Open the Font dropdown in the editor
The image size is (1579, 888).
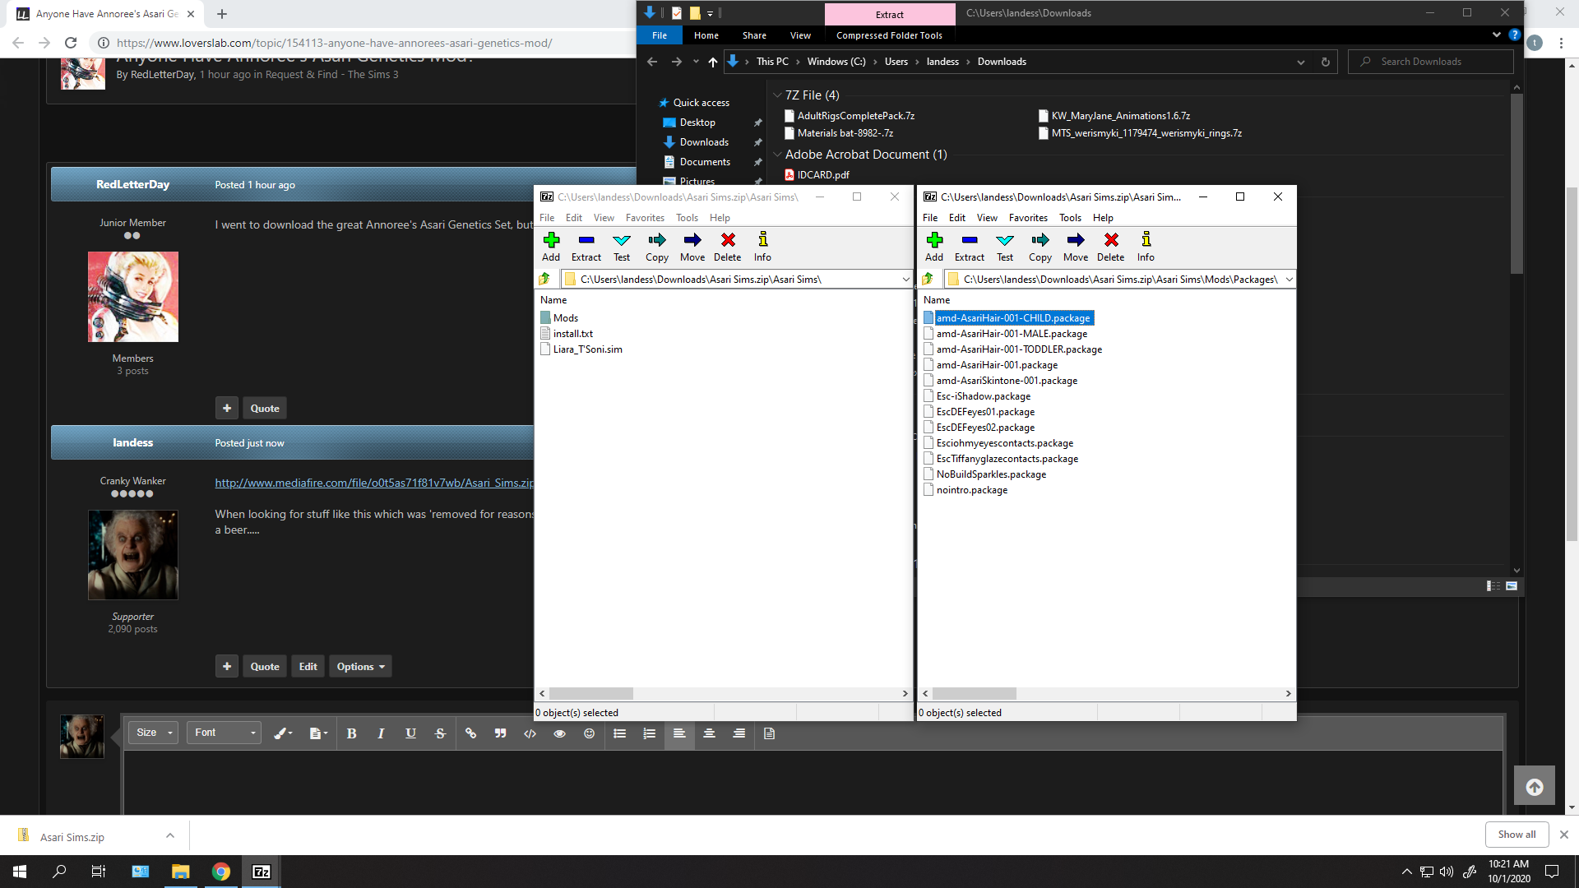[225, 733]
